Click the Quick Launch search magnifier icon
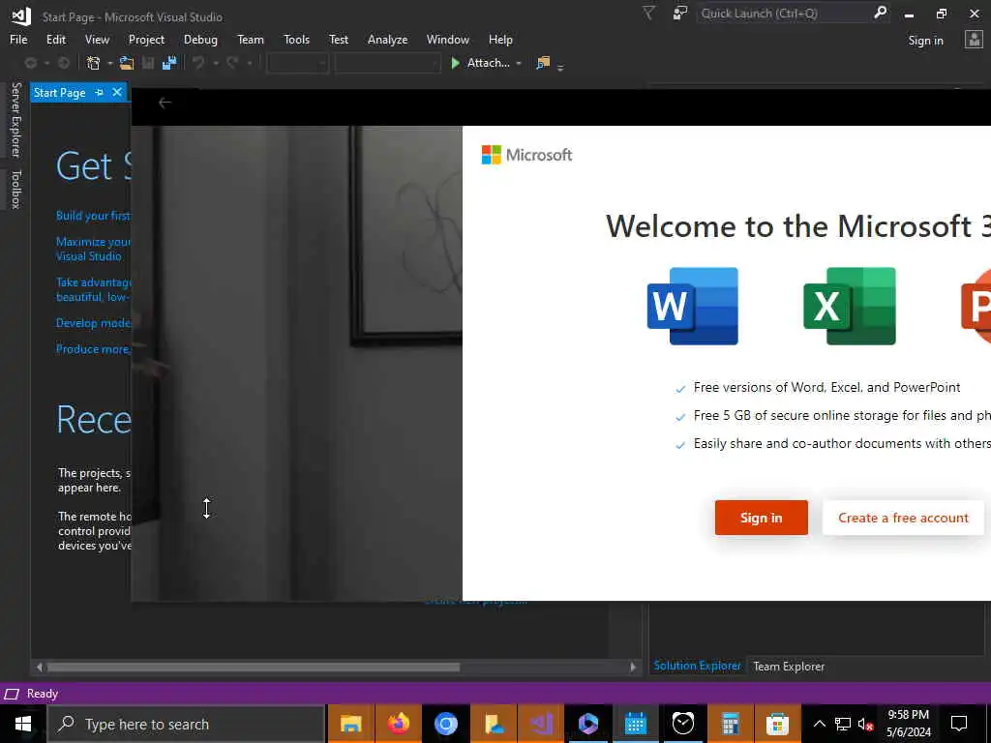Viewport: 991px width, 743px height. (x=880, y=12)
